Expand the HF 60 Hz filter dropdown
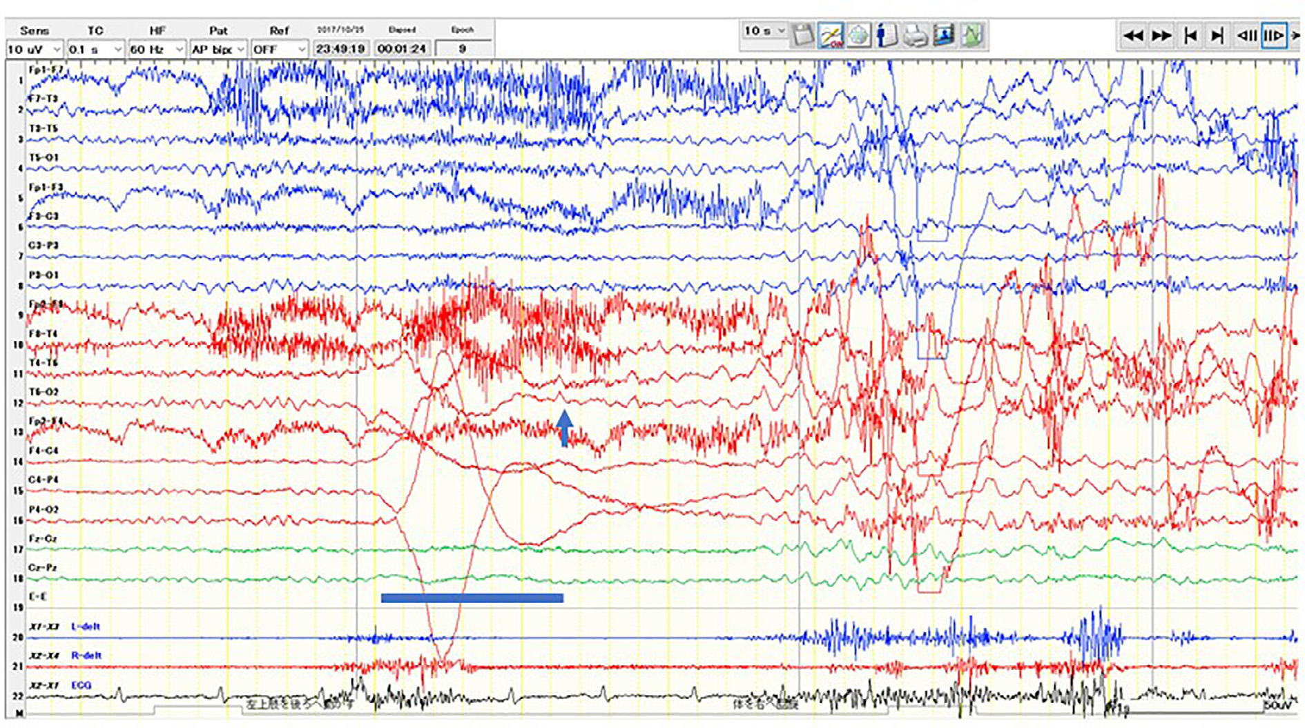This screenshot has height=728, width=1305. click(x=157, y=50)
